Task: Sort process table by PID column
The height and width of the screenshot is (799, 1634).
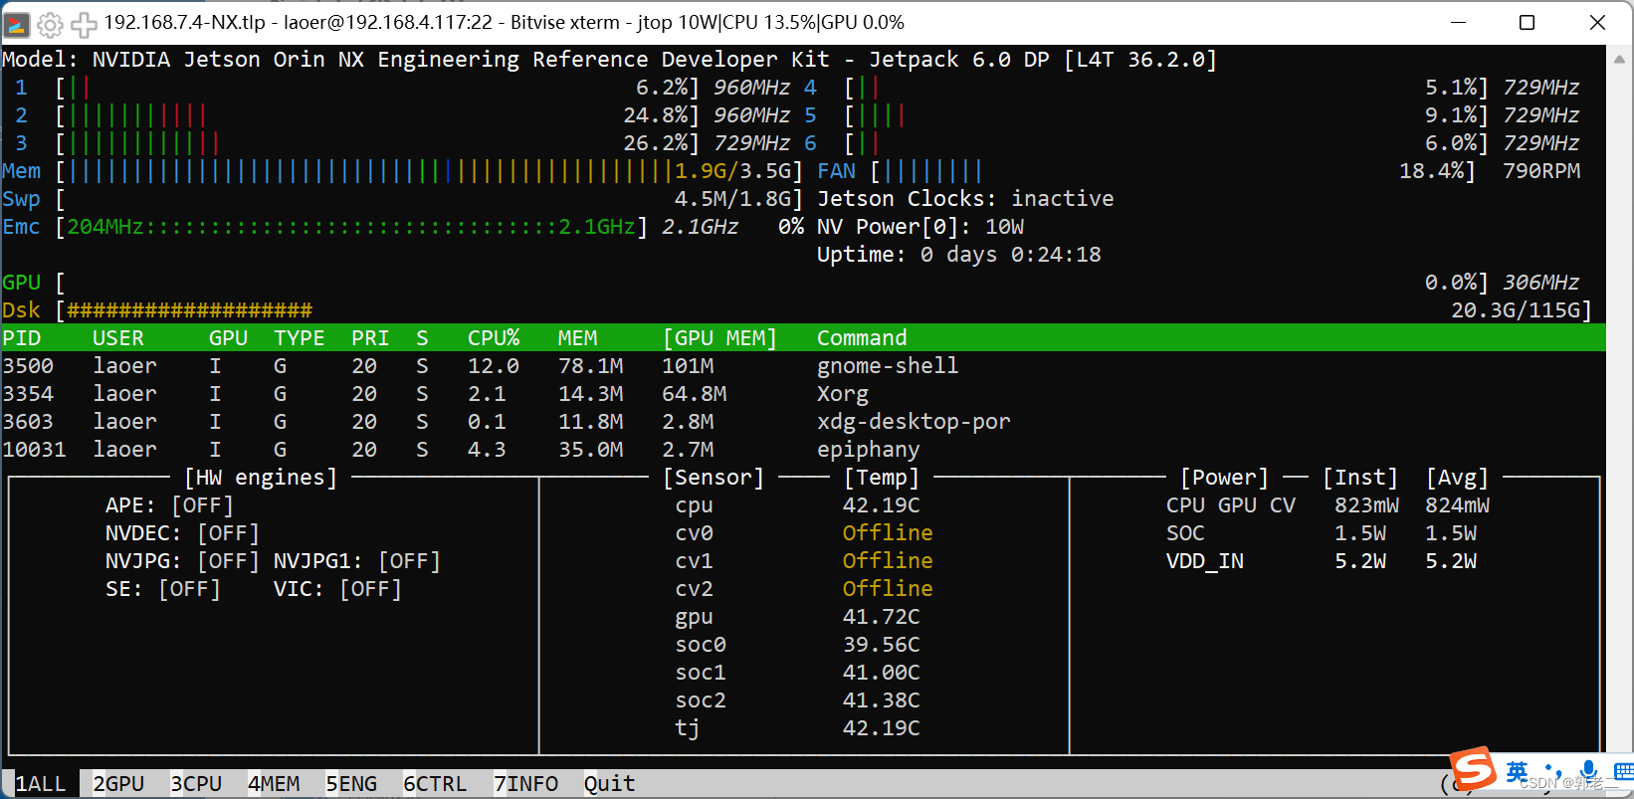Action: (22, 338)
